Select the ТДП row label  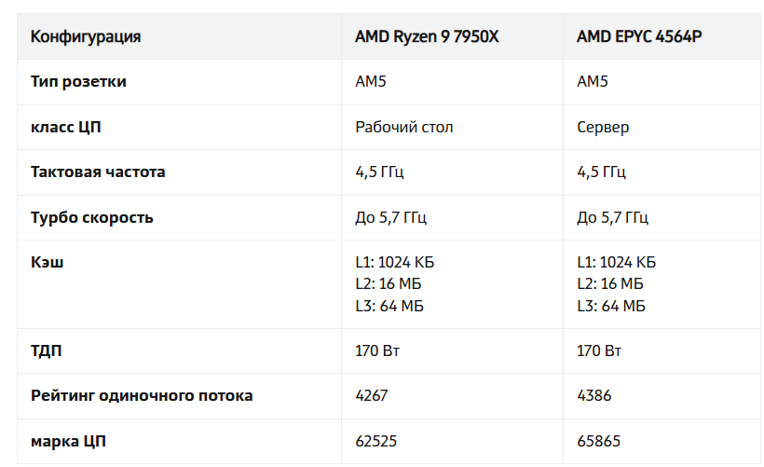(x=48, y=351)
